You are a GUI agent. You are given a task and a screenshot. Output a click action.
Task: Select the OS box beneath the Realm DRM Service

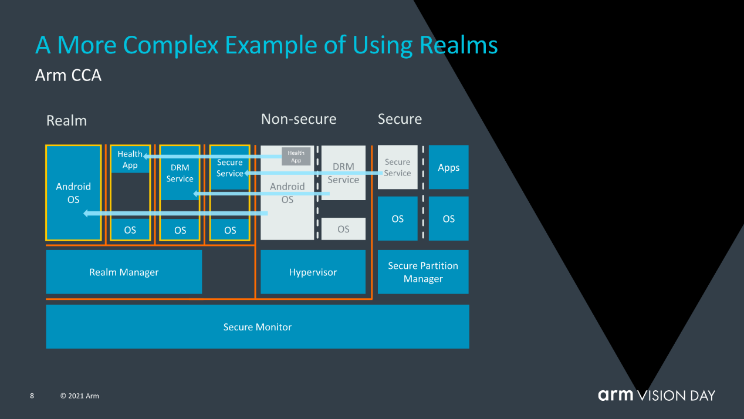[180, 230]
